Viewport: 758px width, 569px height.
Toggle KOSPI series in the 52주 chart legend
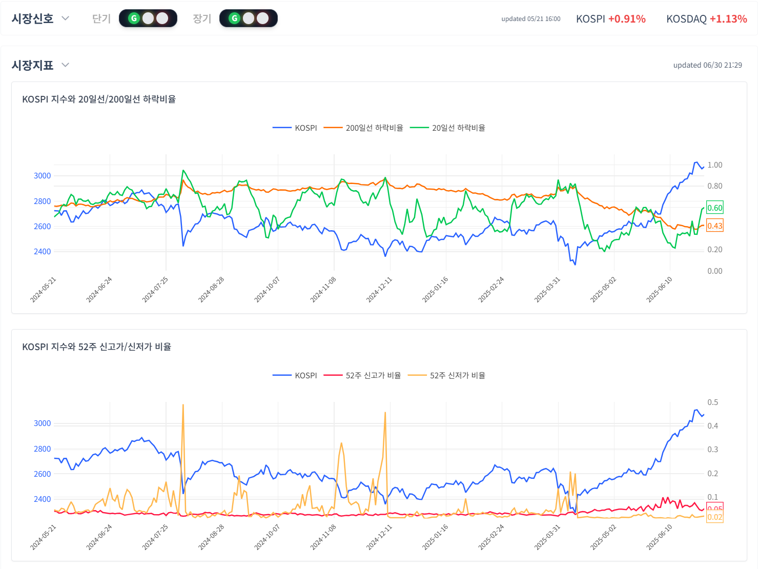295,375
